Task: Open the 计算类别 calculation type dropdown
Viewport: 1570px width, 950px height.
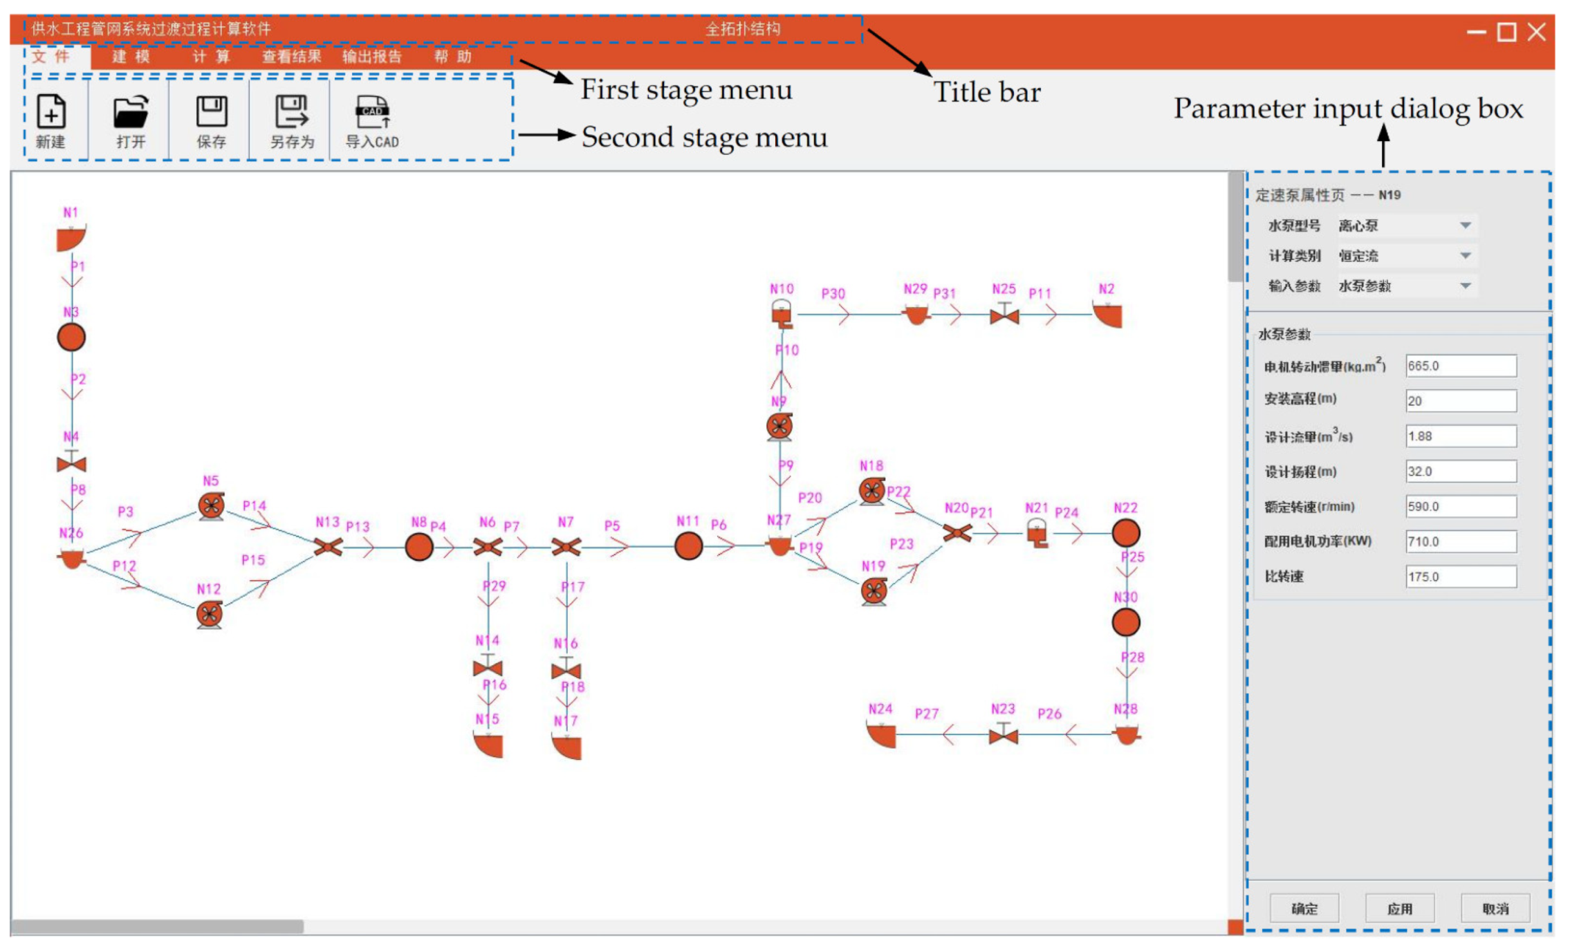Action: 1465,256
